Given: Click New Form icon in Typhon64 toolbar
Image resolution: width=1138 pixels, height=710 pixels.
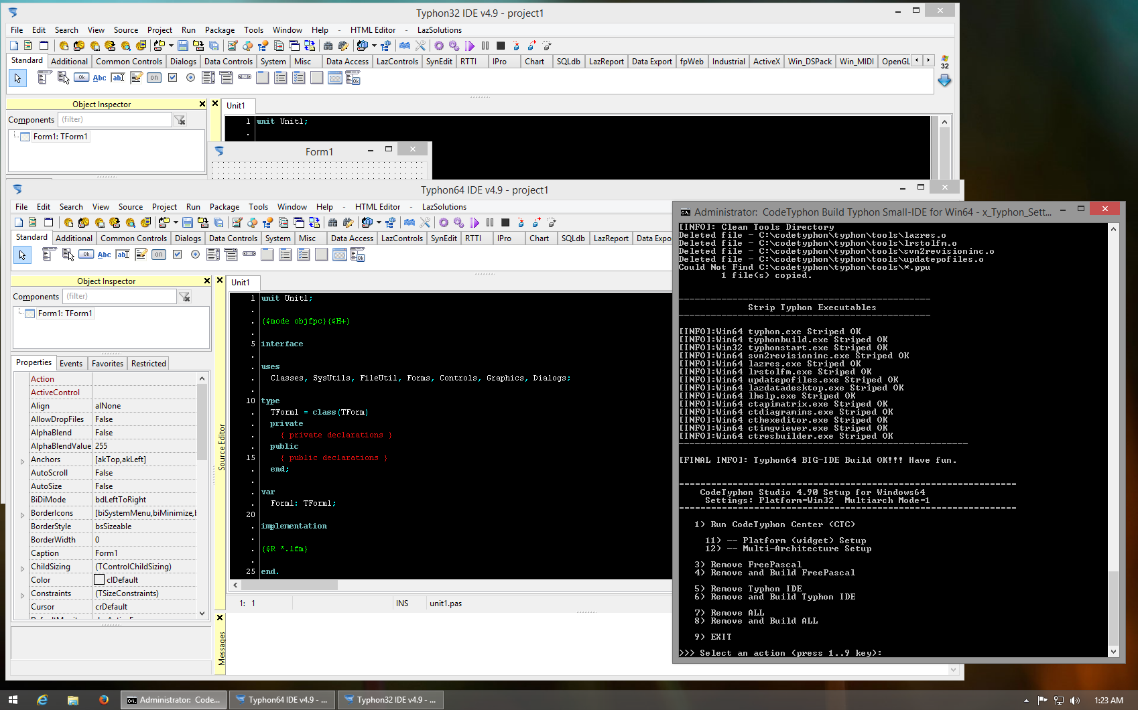Looking at the screenshot, I should coord(48,222).
